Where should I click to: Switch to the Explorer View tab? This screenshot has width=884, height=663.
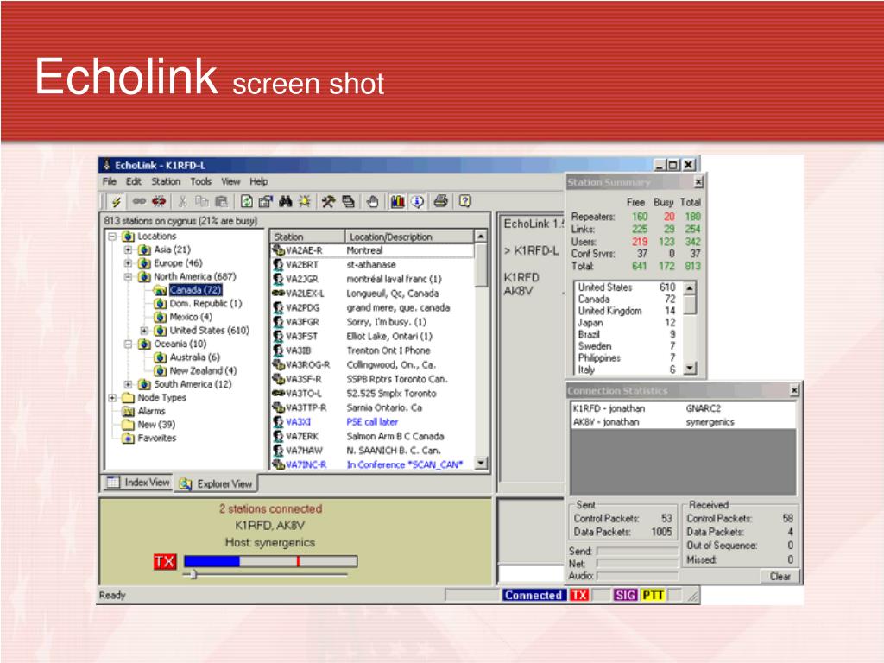216,483
